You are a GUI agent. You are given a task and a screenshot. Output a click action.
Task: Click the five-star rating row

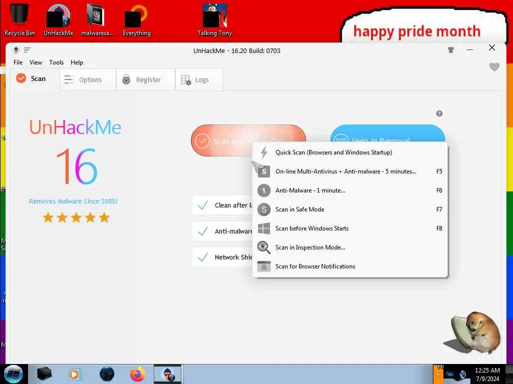(76, 217)
